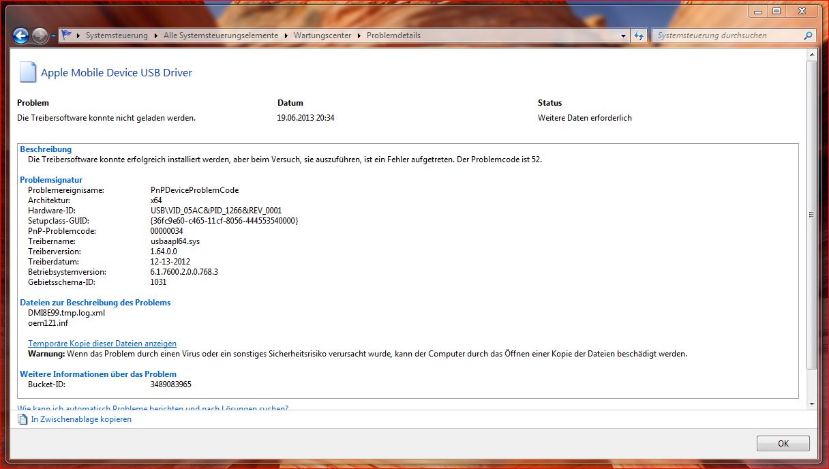This screenshot has height=469, width=829.
Task: Open recent pages dropdown arrow
Action: pos(54,35)
